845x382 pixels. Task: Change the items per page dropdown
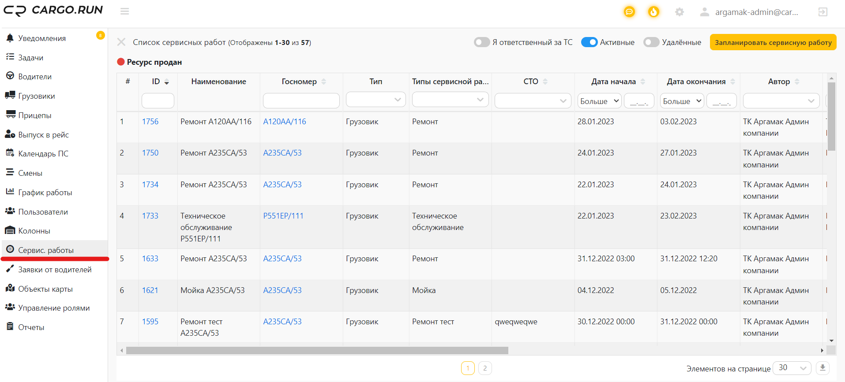(792, 368)
